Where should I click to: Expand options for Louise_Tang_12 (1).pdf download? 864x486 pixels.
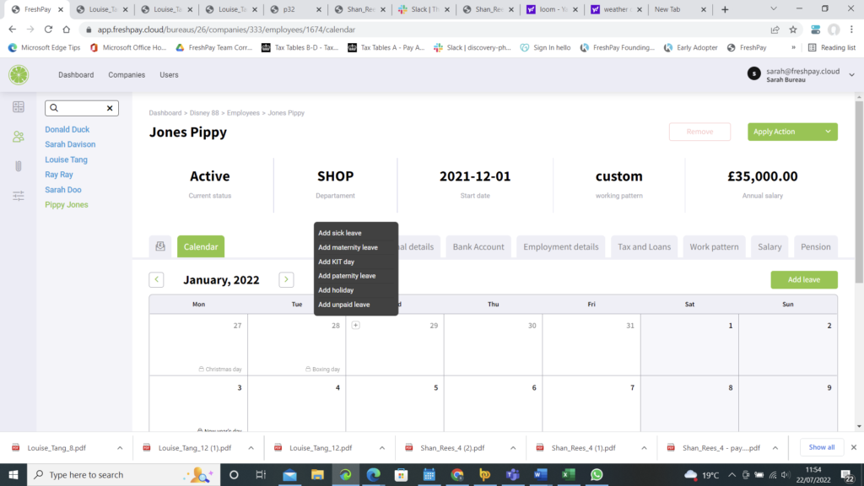click(251, 448)
